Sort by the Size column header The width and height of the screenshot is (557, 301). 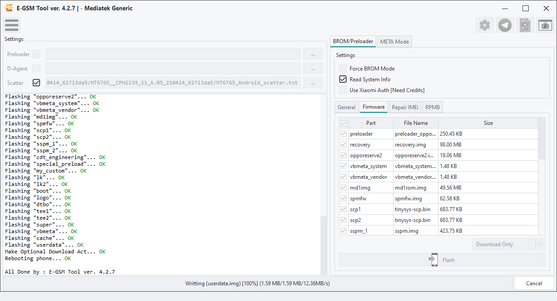(x=488, y=123)
